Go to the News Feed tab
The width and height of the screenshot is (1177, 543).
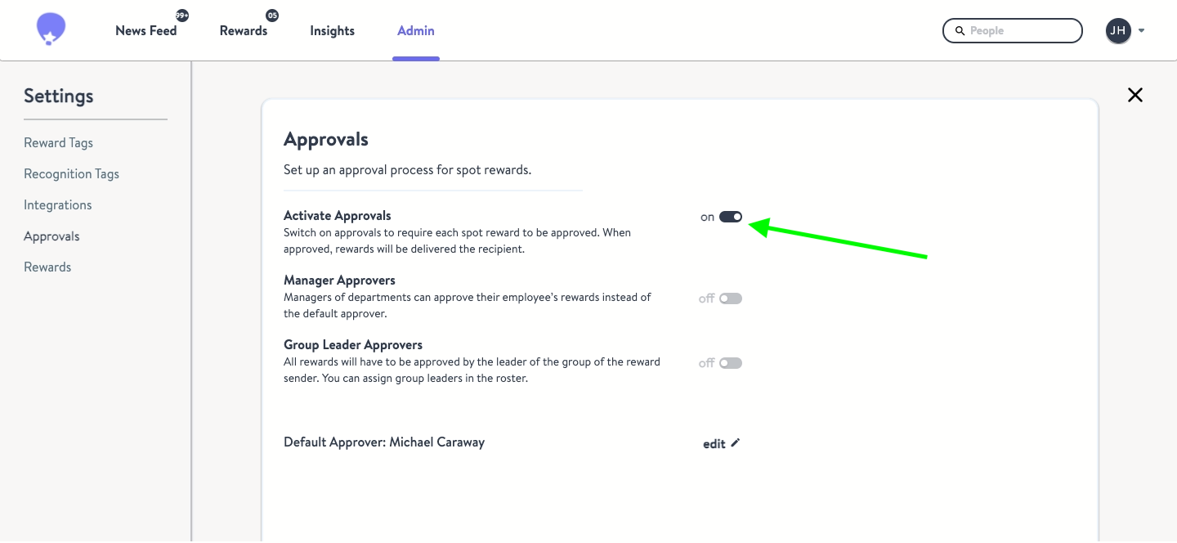(146, 31)
